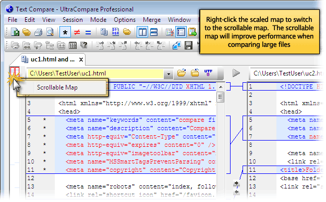Image resolution: width=326 pixels, height=202 pixels.
Task: Click the gray Go compare arrow
Action: pyautogui.click(x=236, y=73)
